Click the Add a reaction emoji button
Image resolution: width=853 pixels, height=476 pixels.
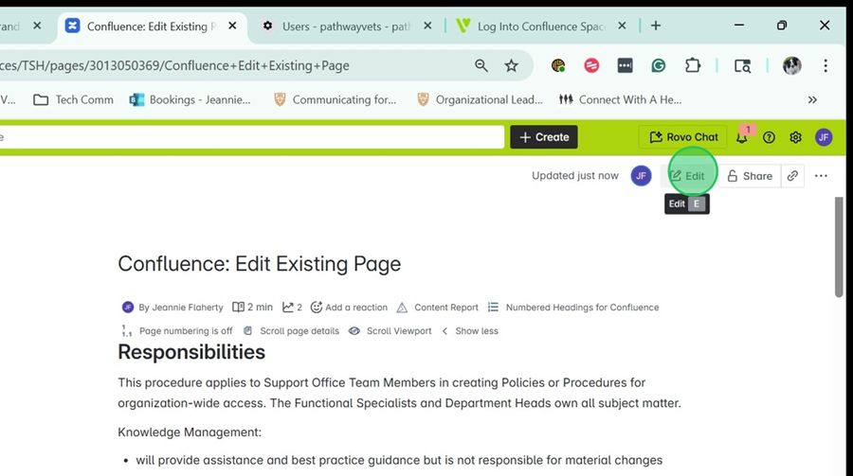[x=349, y=308]
